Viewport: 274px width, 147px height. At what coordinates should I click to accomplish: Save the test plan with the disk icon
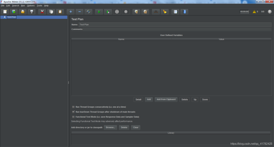click(x=32, y=12)
